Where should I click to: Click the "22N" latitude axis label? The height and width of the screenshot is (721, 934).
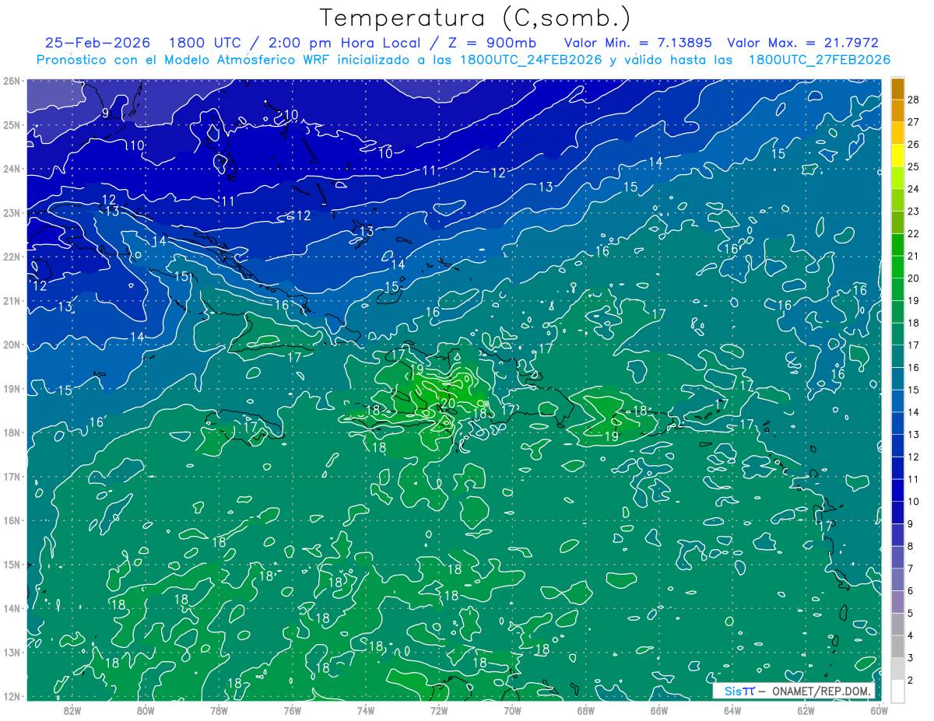tap(11, 257)
